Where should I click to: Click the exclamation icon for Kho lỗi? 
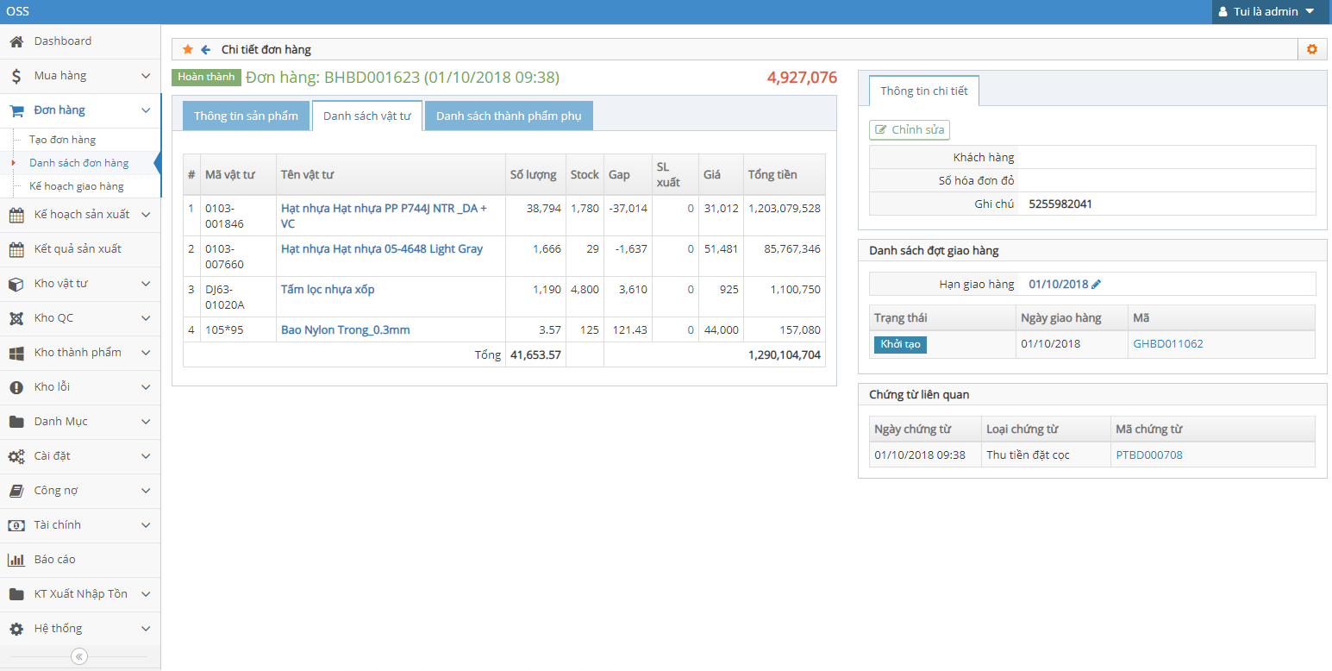(16, 387)
